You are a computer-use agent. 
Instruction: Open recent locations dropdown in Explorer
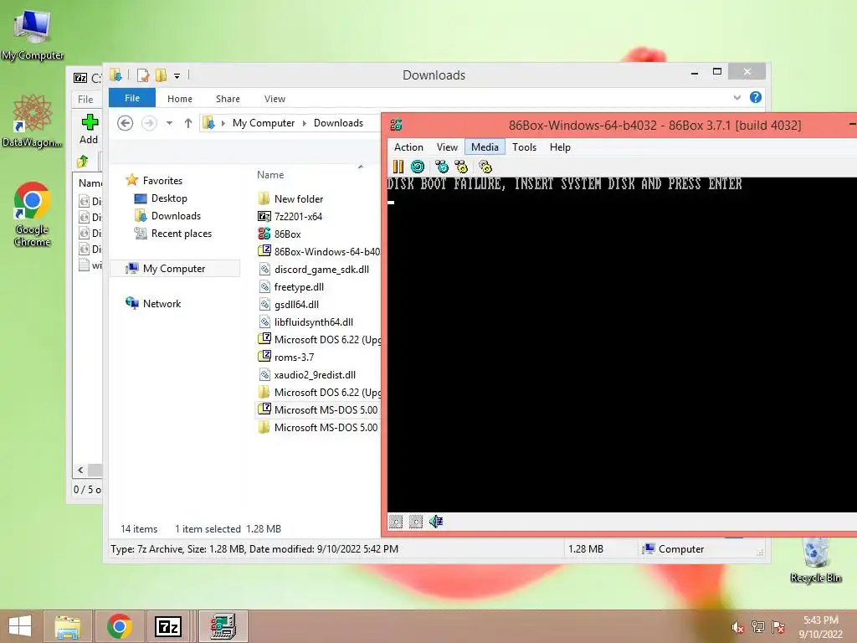coord(169,123)
